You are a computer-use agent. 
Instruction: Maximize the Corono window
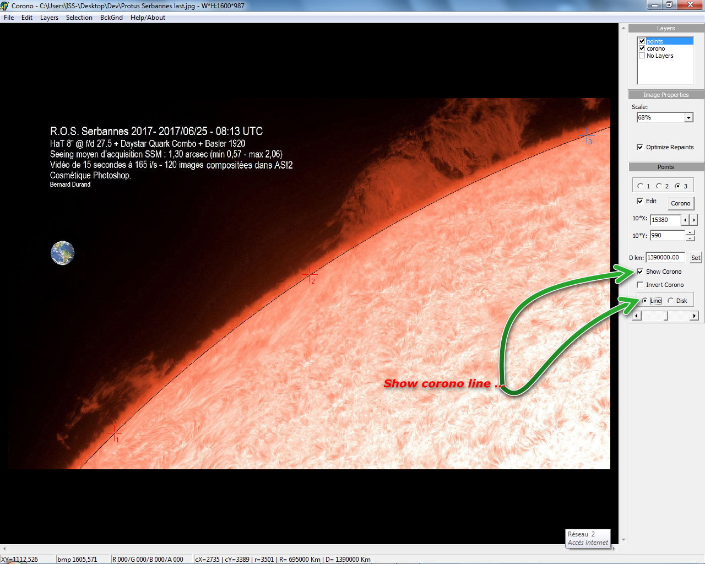coord(669,5)
